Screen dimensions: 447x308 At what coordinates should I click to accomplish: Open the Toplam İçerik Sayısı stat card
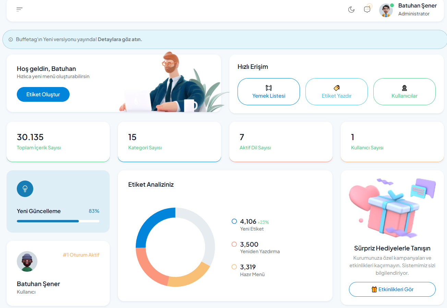[58, 142]
